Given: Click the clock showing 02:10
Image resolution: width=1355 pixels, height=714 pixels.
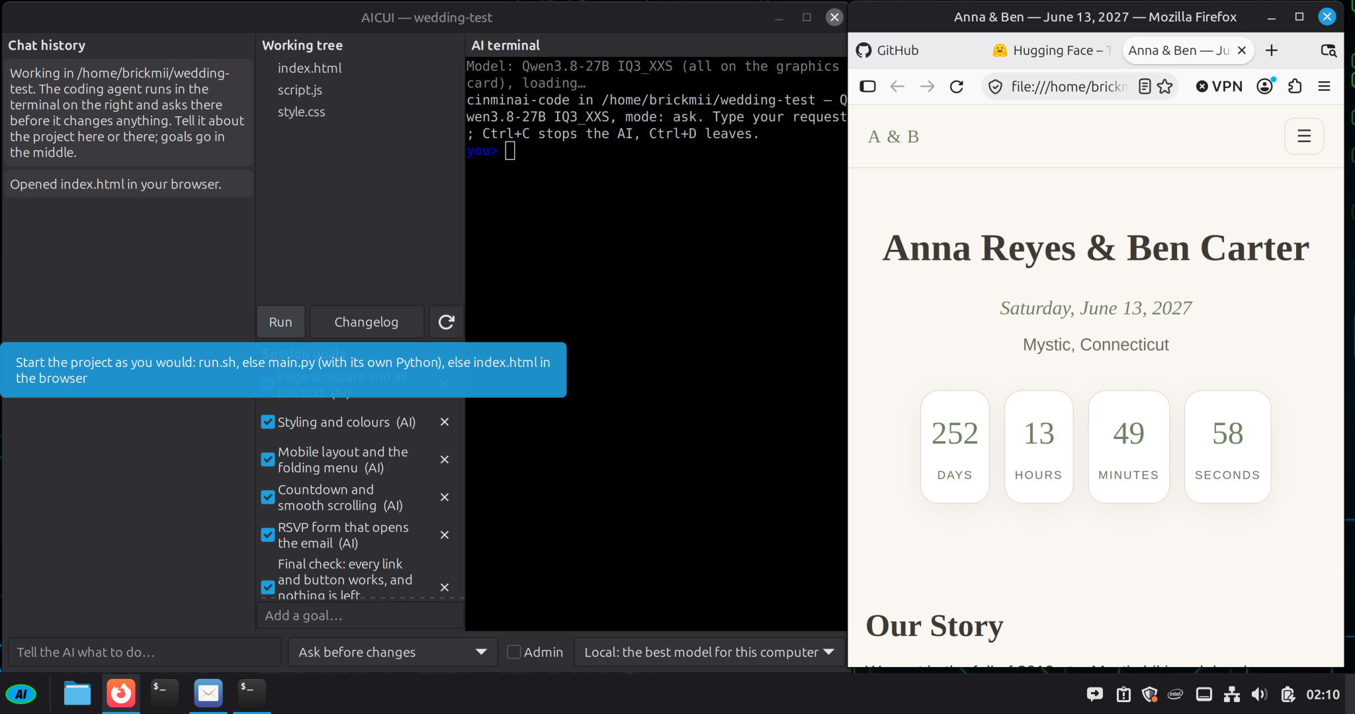Looking at the screenshot, I should click(x=1323, y=694).
